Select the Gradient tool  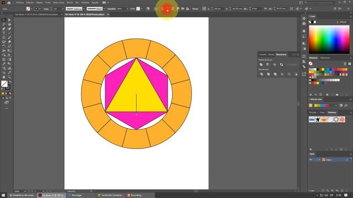point(9,59)
